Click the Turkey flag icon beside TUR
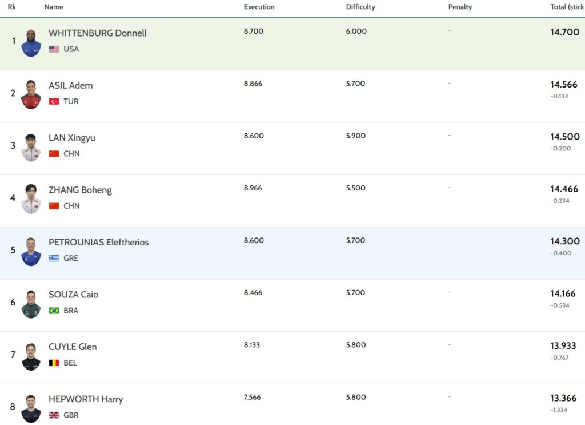 point(54,101)
